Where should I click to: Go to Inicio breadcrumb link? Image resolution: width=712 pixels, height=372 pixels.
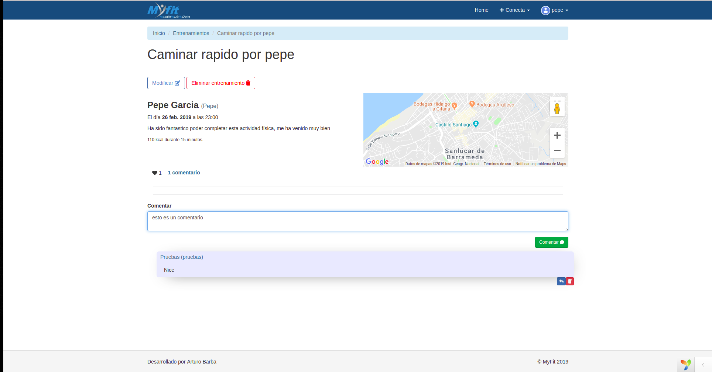pyautogui.click(x=159, y=33)
